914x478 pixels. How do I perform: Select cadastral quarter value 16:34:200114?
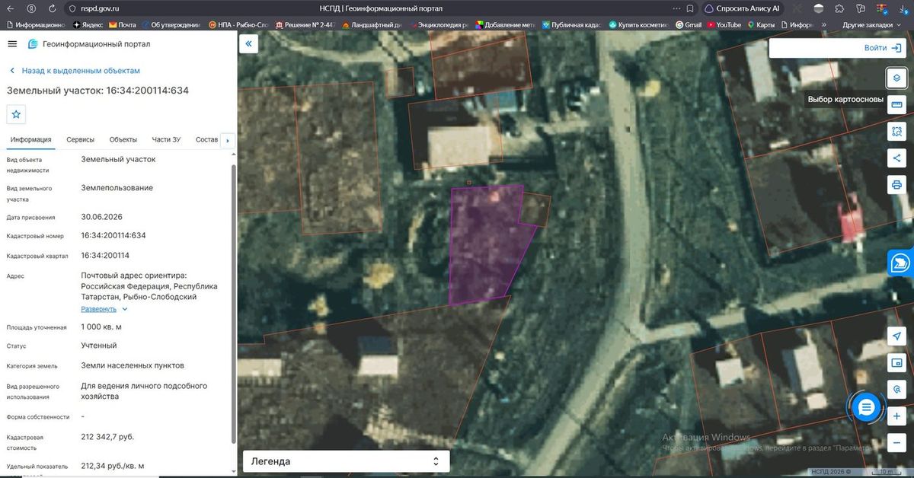(105, 255)
